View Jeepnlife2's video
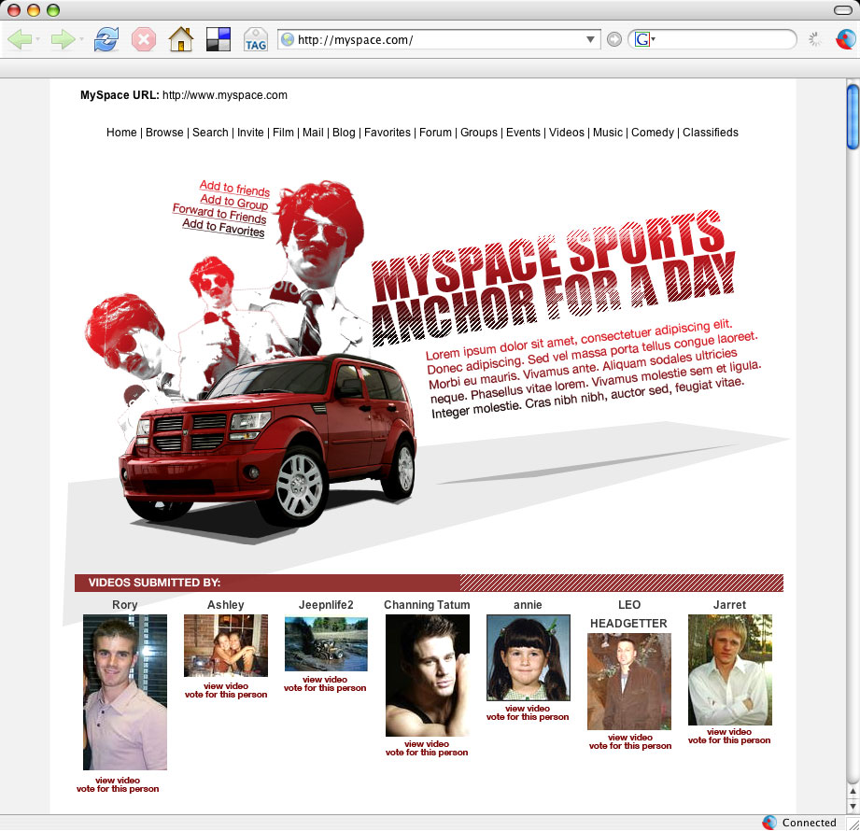 325,680
